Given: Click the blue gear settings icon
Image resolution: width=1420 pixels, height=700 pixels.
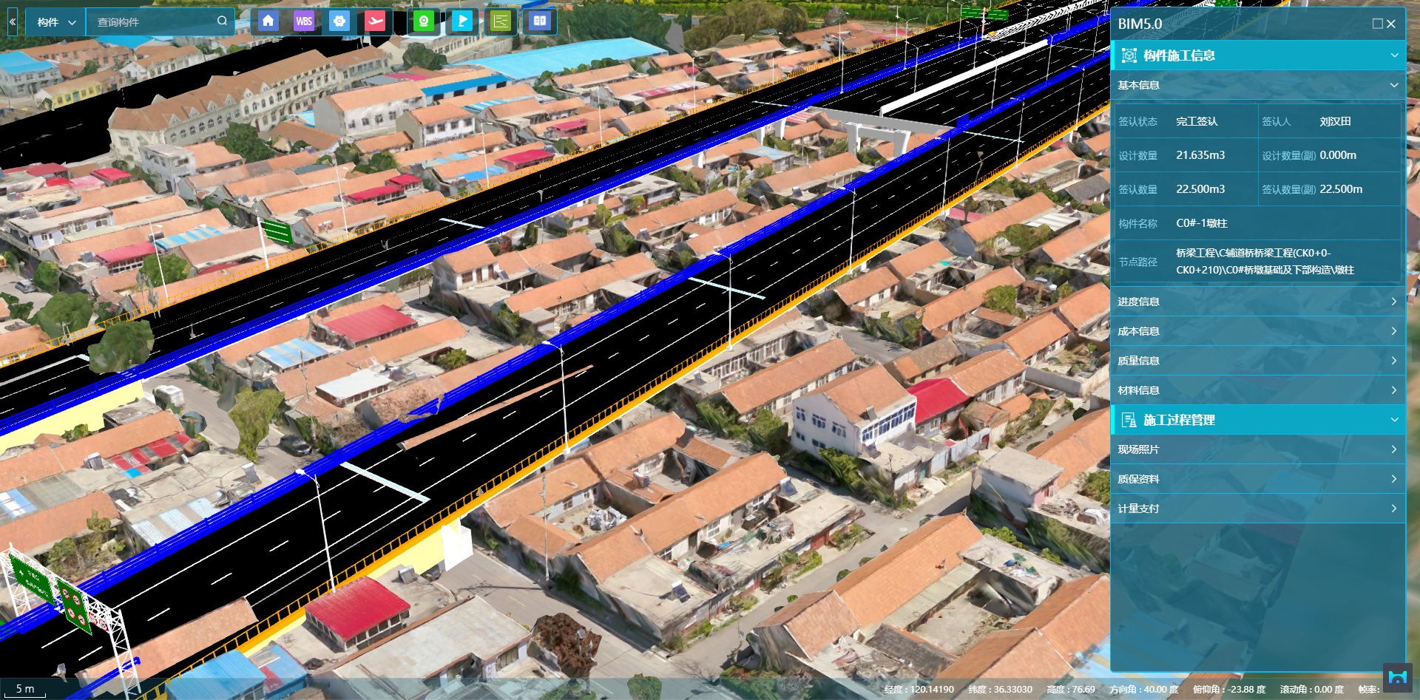Looking at the screenshot, I should 339,21.
